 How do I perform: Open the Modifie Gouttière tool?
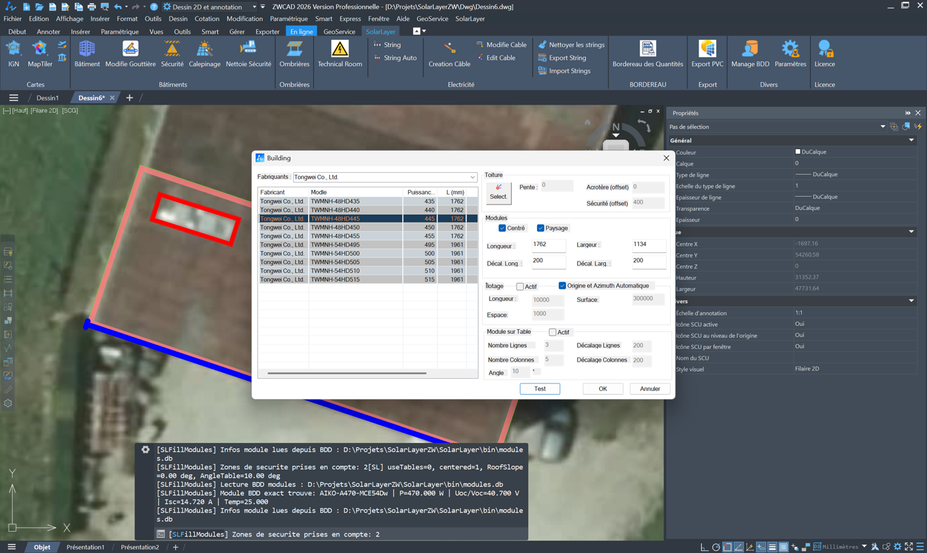pyautogui.click(x=130, y=54)
